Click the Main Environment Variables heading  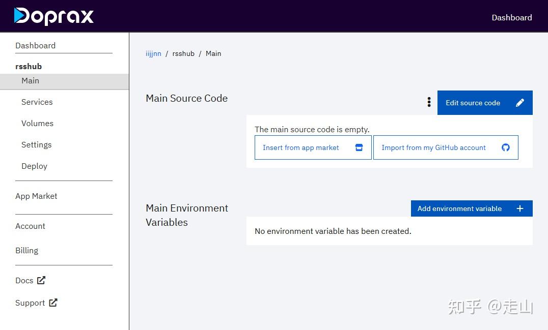coord(186,215)
